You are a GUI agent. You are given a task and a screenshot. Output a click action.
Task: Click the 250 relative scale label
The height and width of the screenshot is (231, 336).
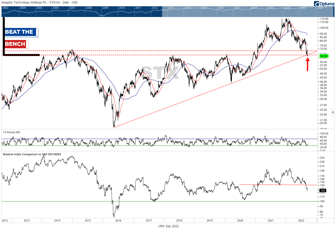[322, 158]
